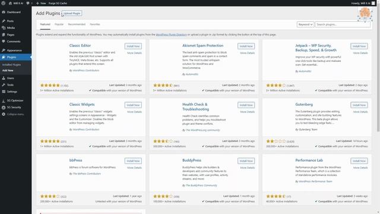380x214 pixels.
Task: View More Details for Akismet
Action: point(248,53)
